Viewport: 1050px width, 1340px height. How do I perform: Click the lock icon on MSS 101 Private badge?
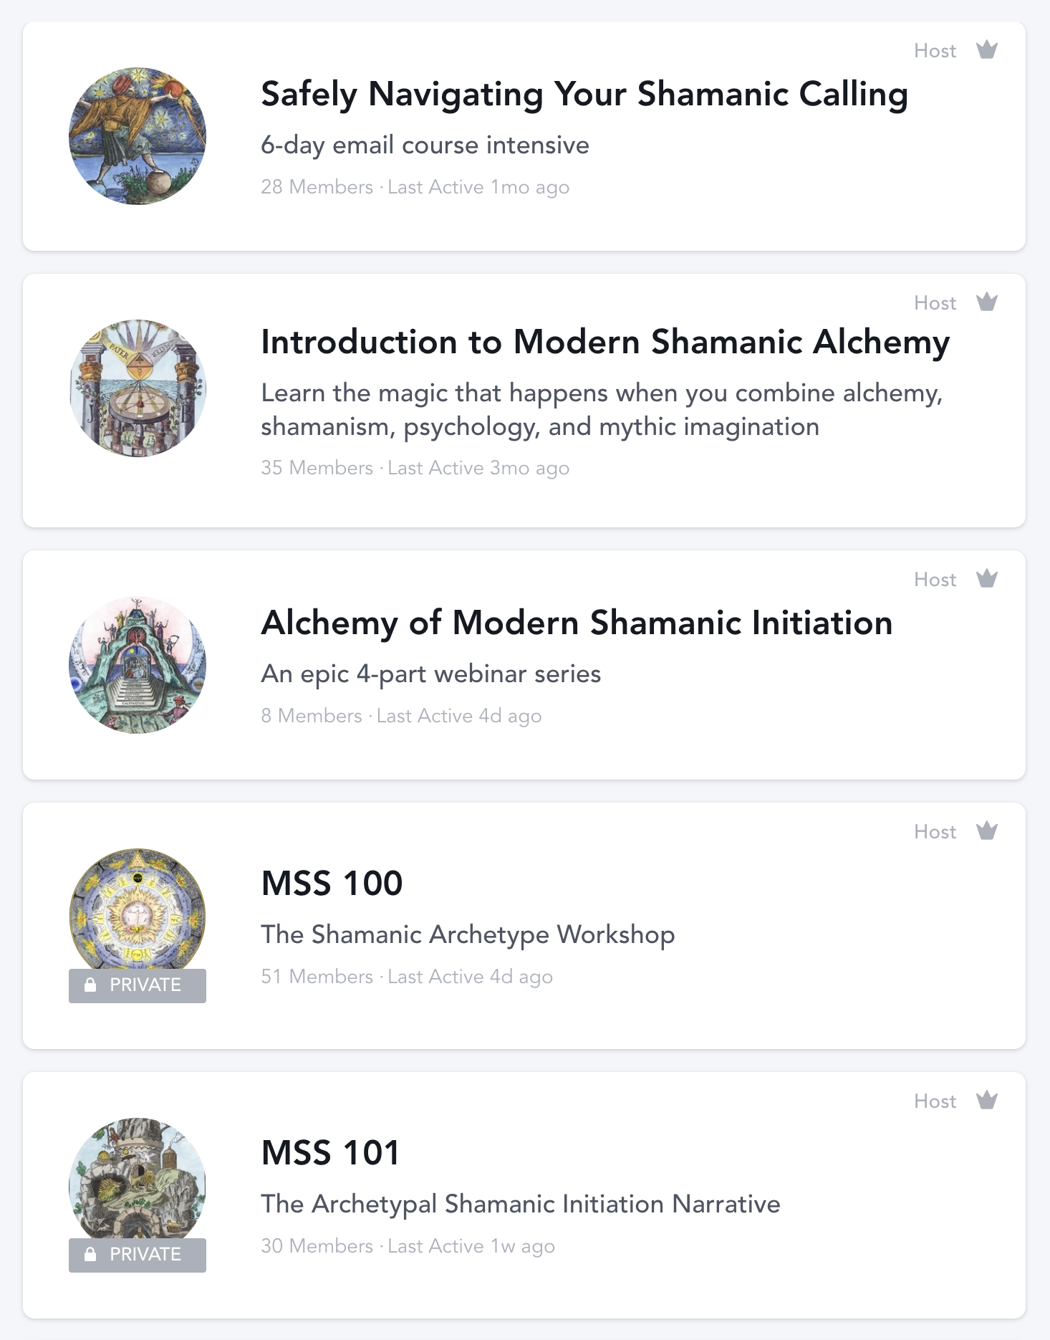coord(90,1255)
